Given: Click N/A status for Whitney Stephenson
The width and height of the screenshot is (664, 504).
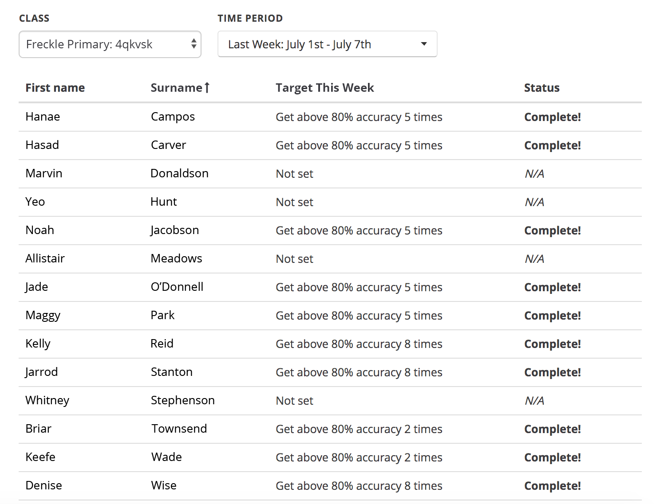Looking at the screenshot, I should pyautogui.click(x=534, y=401).
